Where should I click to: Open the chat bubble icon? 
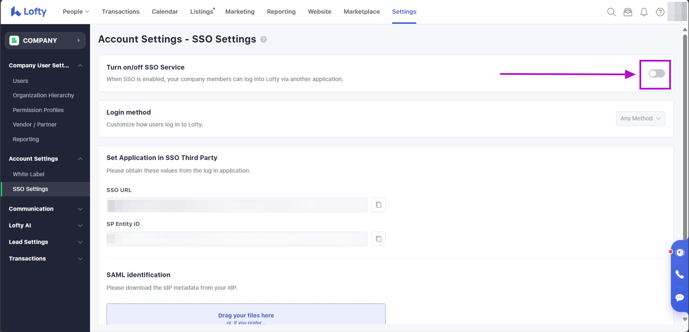click(680, 297)
